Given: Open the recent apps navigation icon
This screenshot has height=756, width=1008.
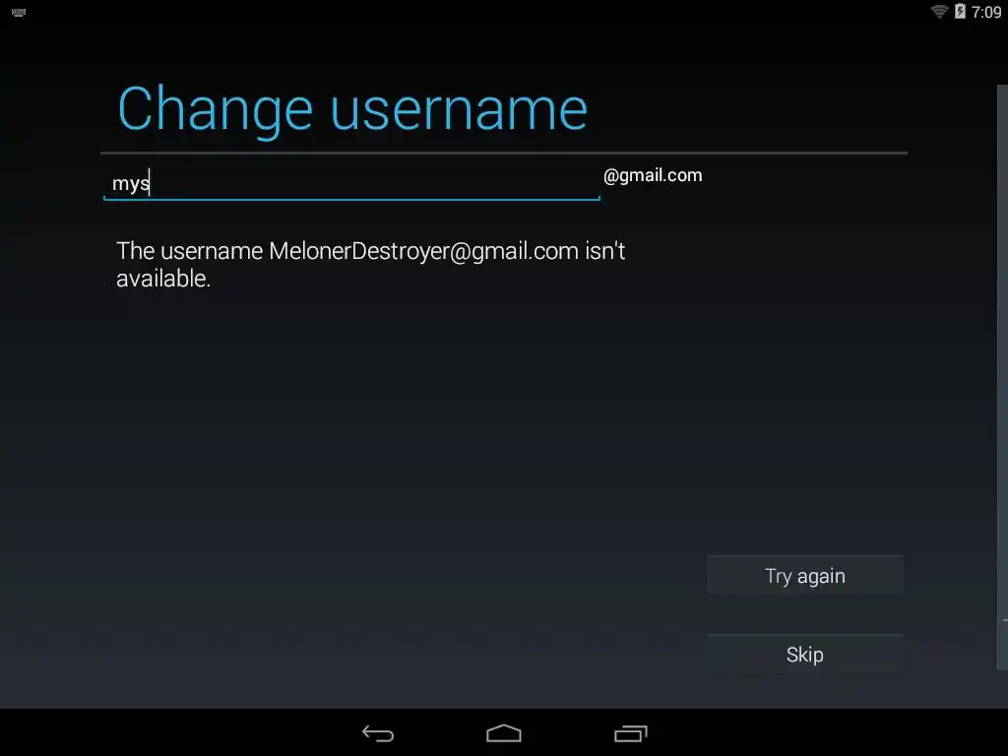Looking at the screenshot, I should tap(630, 732).
